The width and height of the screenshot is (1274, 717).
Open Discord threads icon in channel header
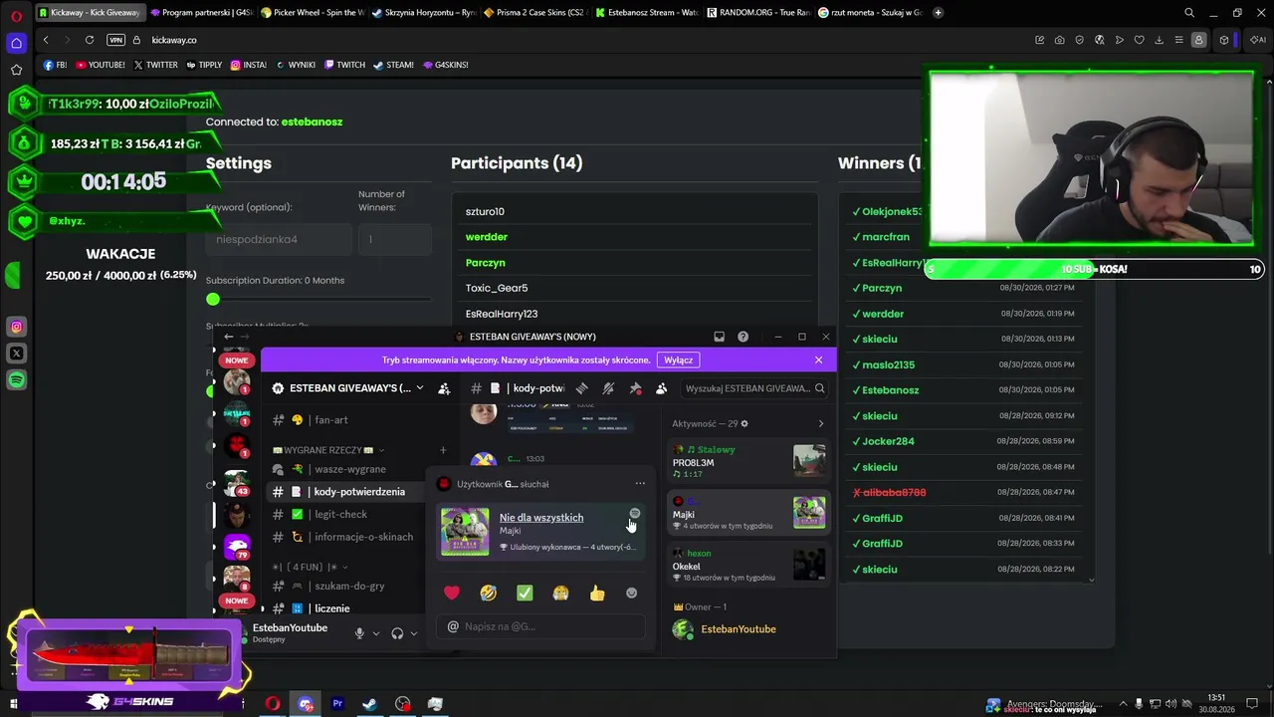pos(581,388)
